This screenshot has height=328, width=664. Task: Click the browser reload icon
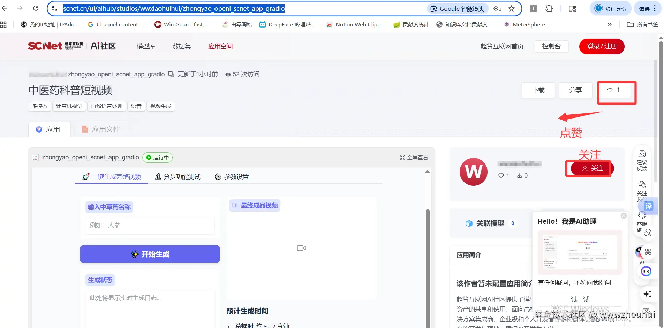(36, 8)
